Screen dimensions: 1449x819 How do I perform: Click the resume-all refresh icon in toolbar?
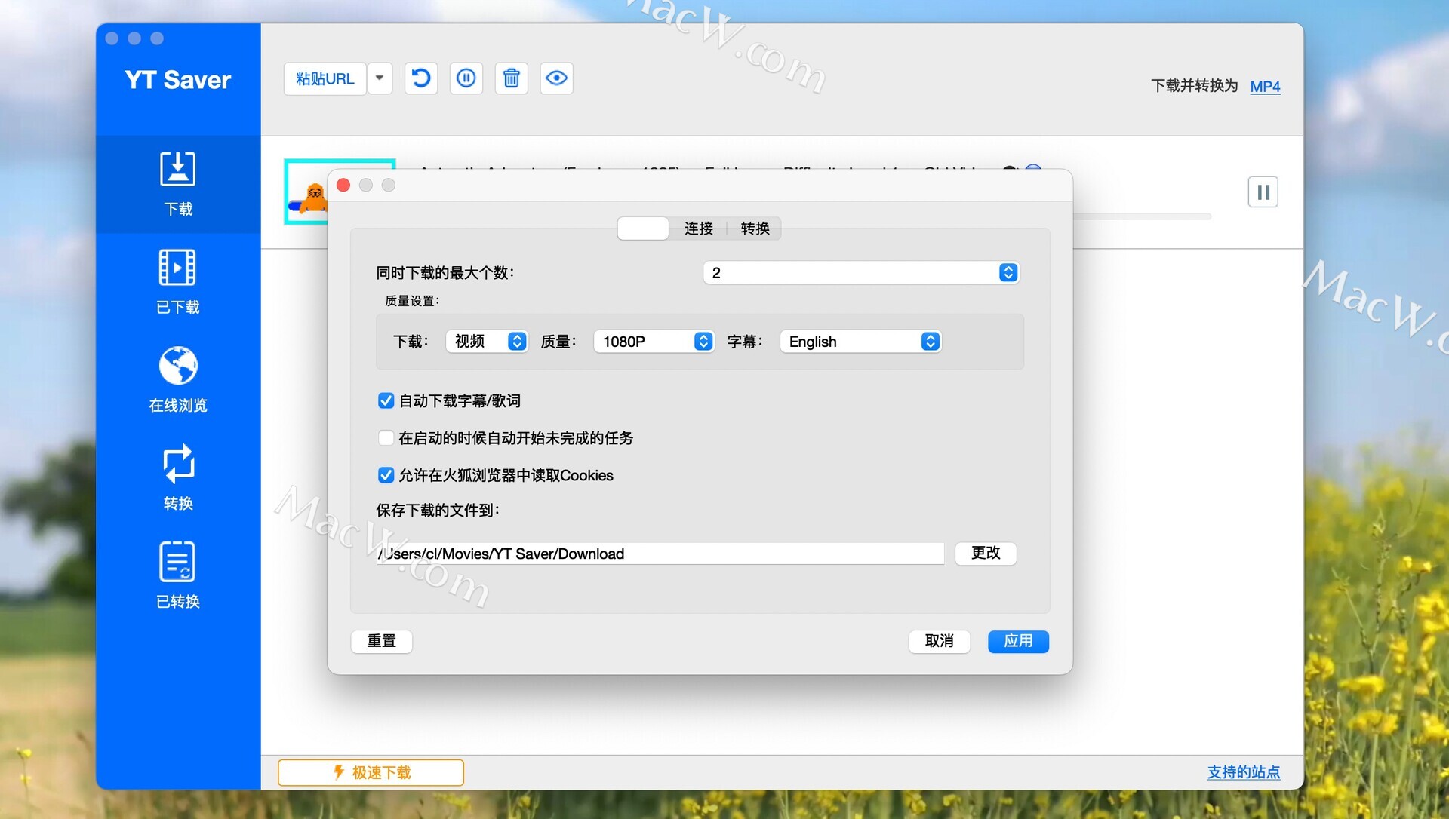pyautogui.click(x=421, y=78)
